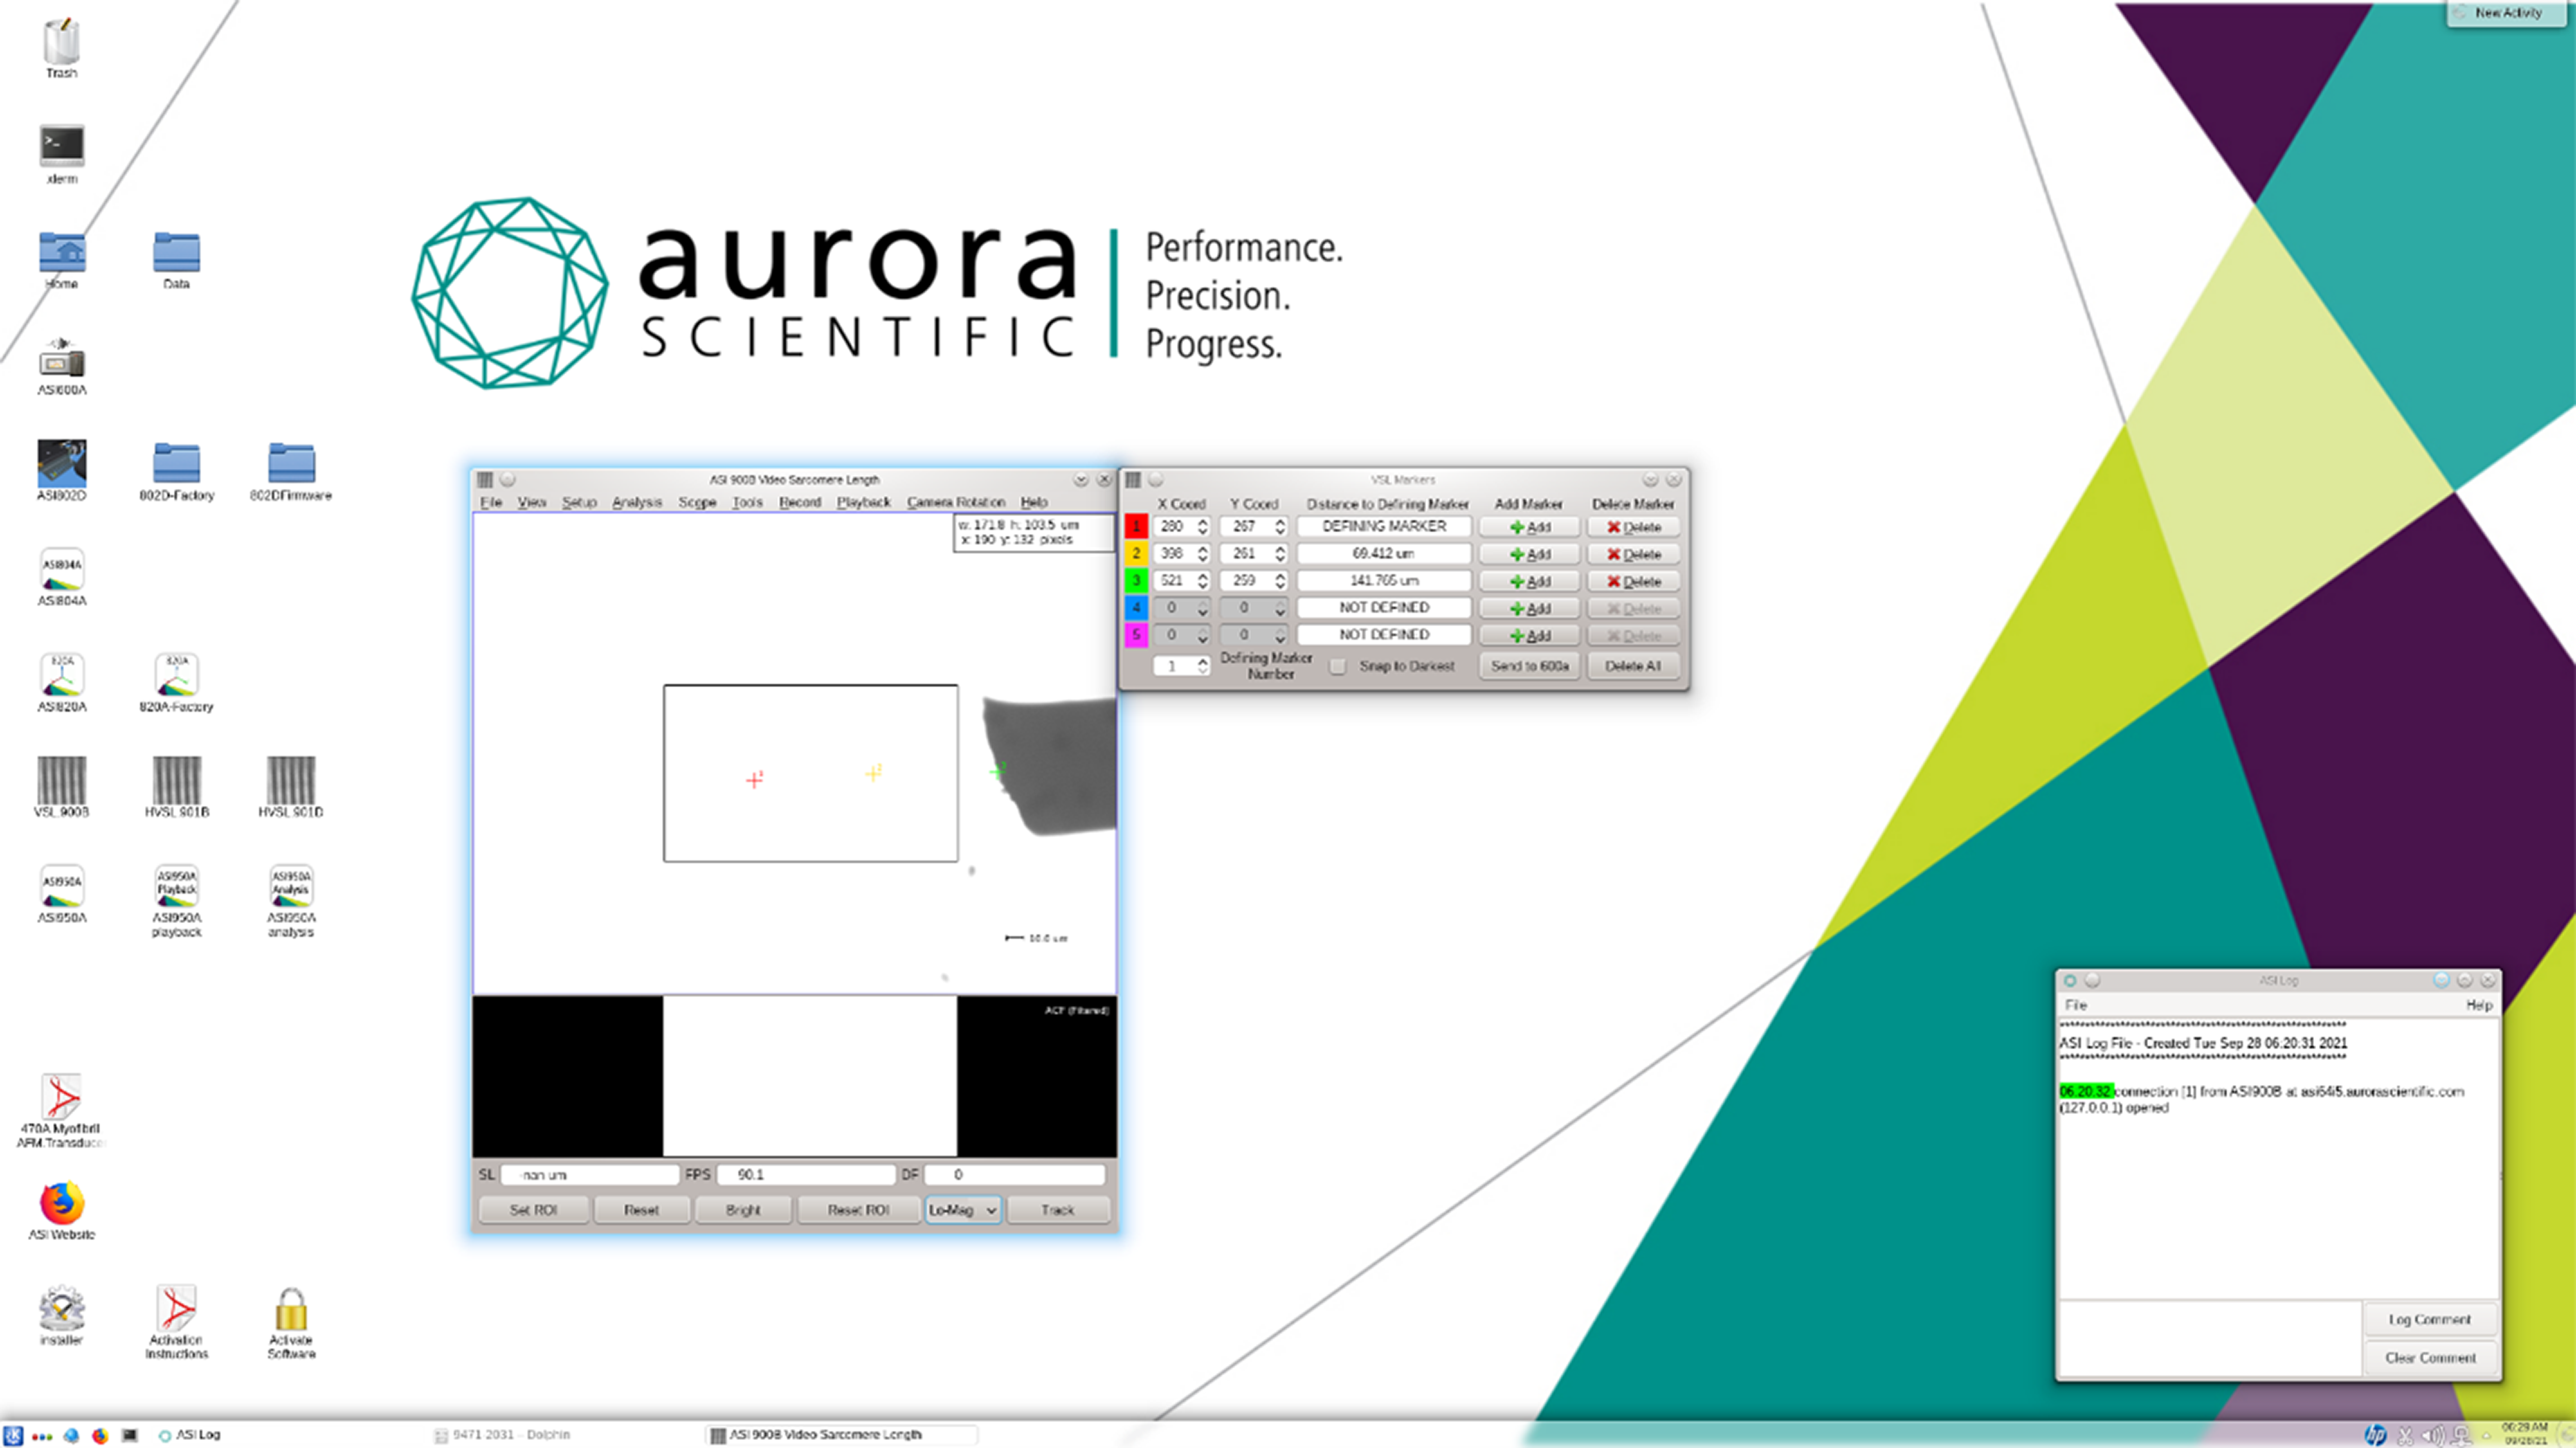Open the Setup menu
The image size is (2576, 1448).
579,502
